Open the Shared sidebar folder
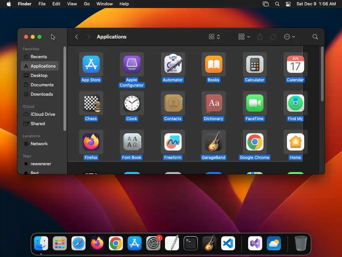The height and width of the screenshot is (257, 342). coord(40,124)
